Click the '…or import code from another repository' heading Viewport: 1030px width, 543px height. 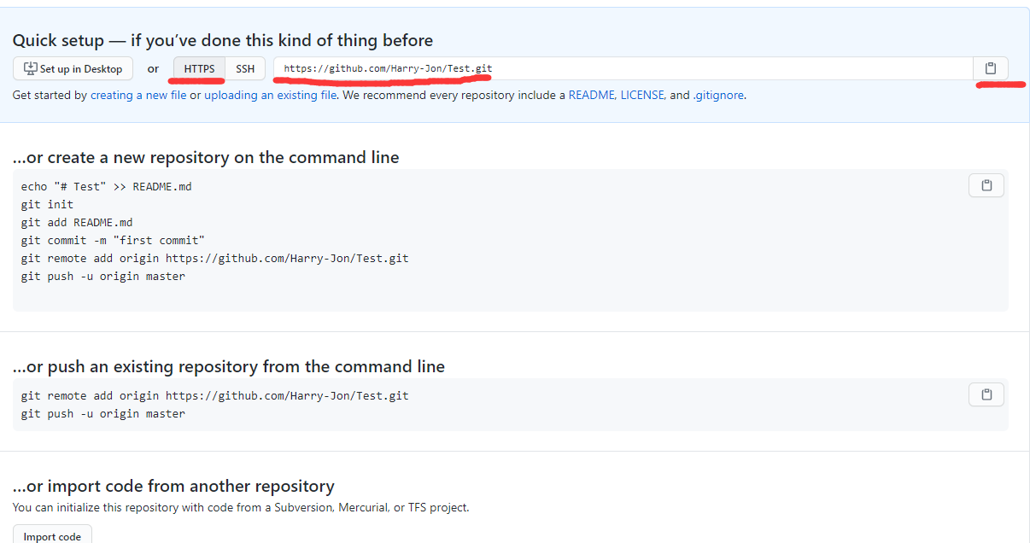[x=173, y=486]
